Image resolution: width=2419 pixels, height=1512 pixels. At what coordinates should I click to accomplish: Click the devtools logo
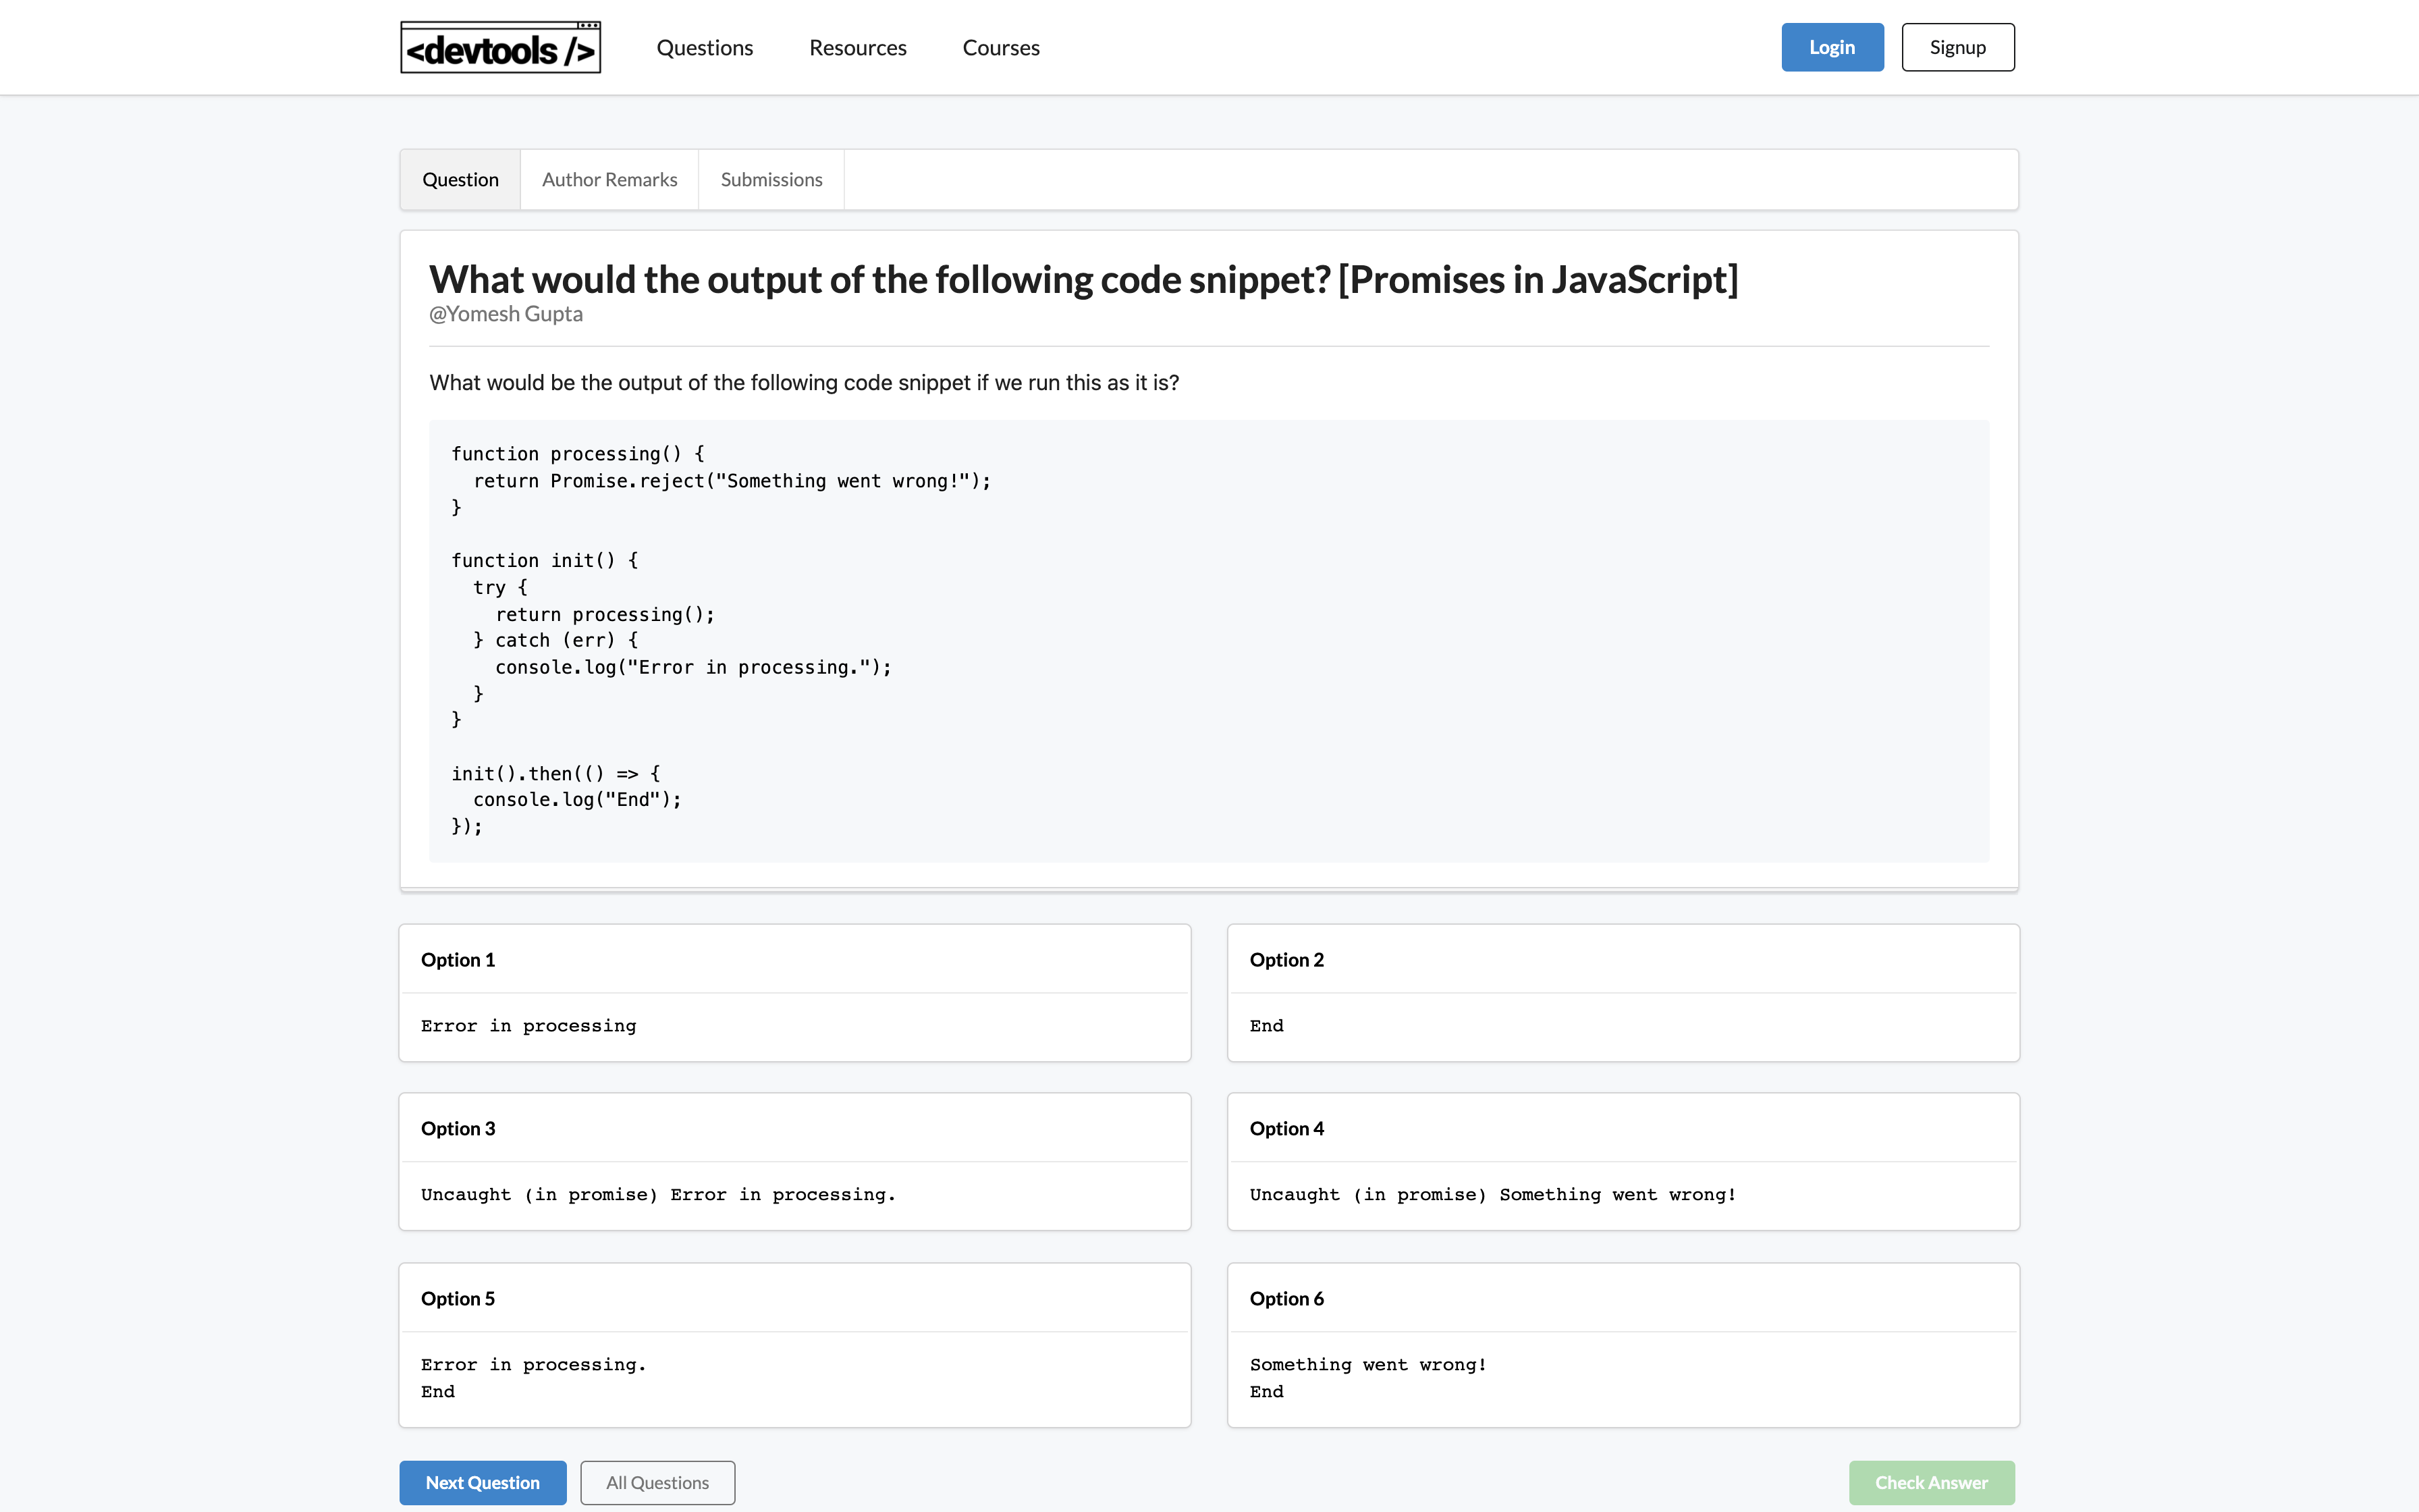(x=499, y=46)
